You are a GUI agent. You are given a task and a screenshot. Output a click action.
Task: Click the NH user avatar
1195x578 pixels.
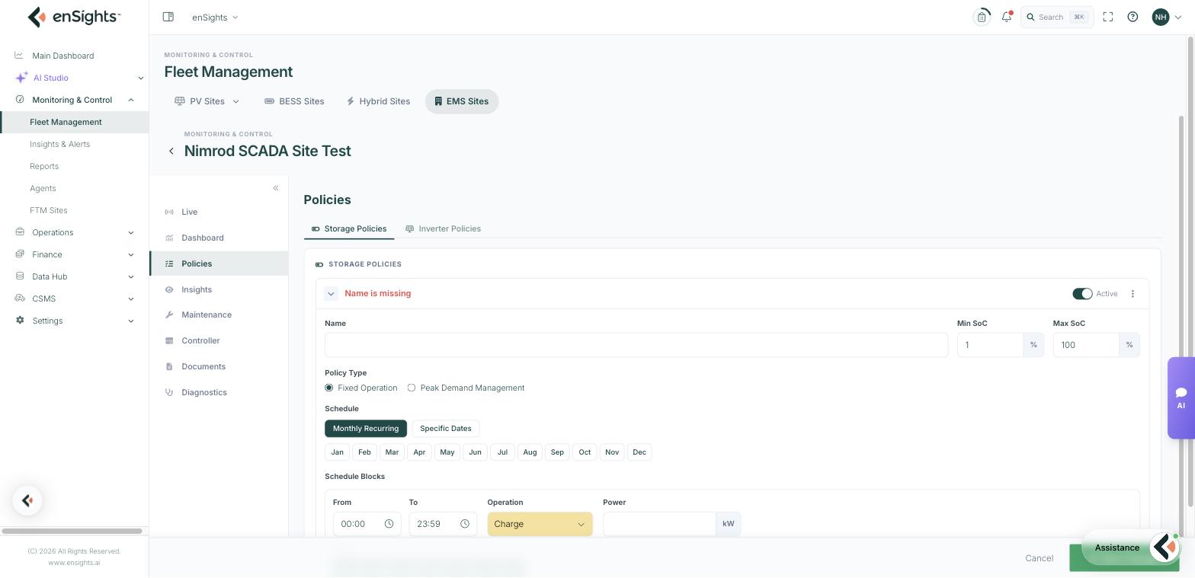pos(1161,17)
